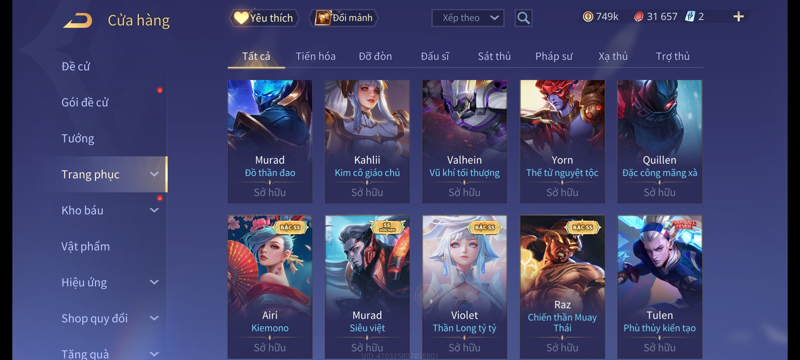Viewport: 800px width, 360px height.
Task: Select the Kahlii Kim cô giáo chủ skin
Action: point(367,141)
